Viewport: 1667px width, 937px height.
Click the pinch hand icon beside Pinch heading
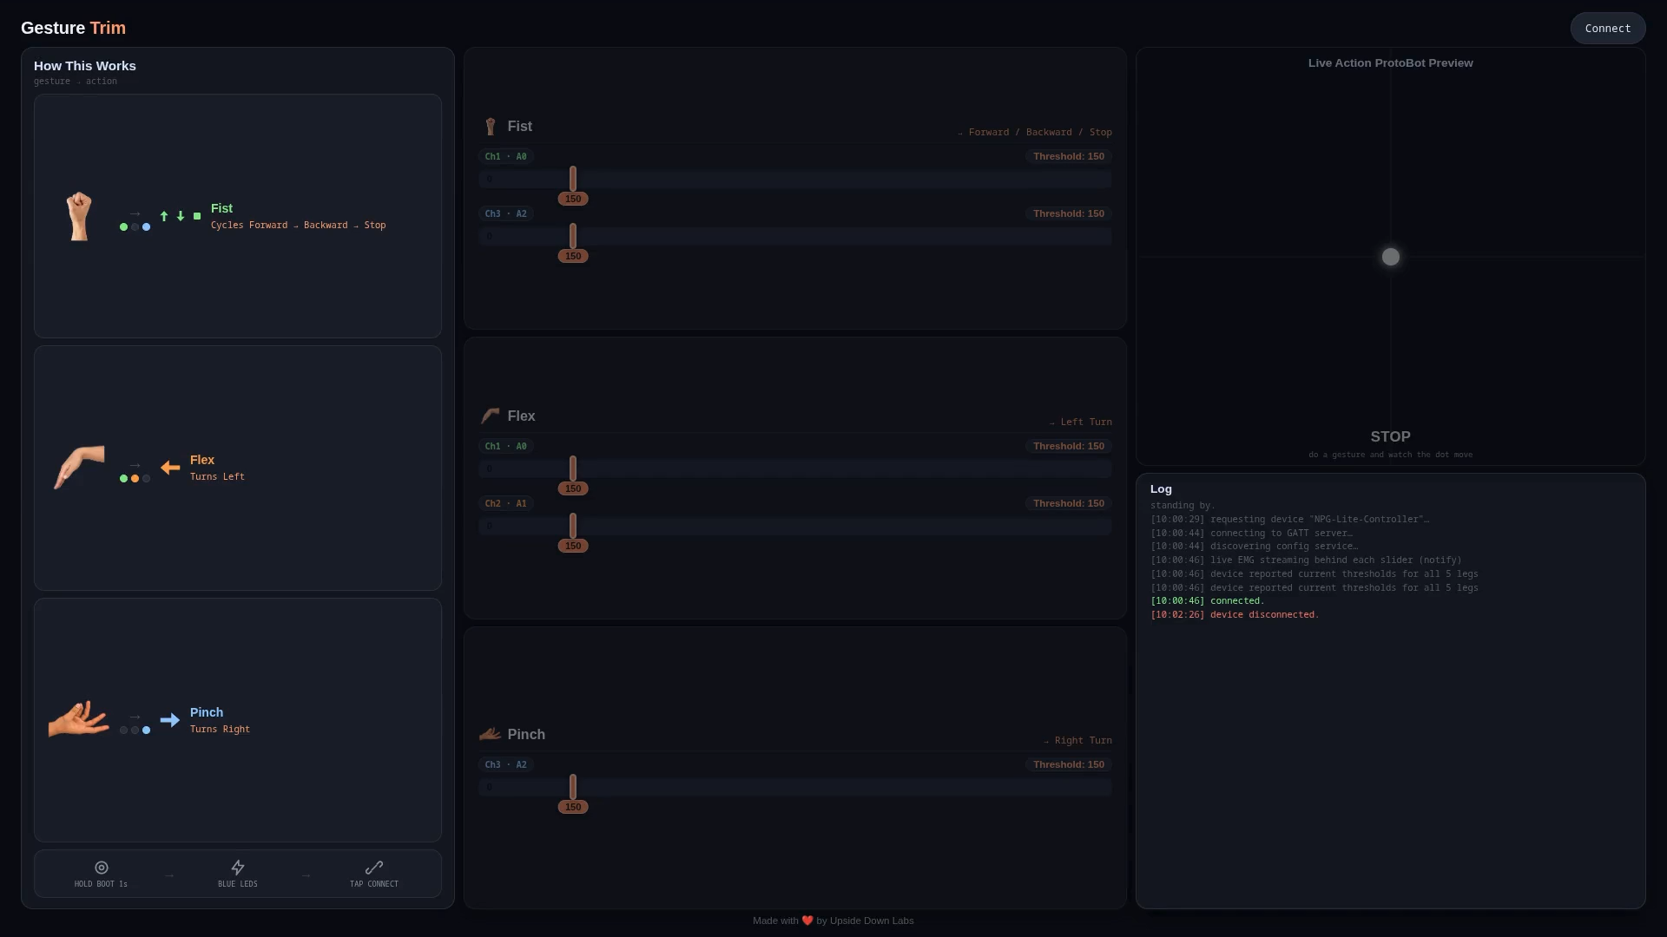click(x=491, y=734)
